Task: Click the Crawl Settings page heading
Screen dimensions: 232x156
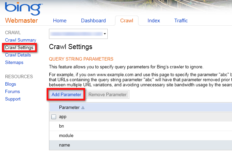Action: pyautogui.click(x=71, y=47)
